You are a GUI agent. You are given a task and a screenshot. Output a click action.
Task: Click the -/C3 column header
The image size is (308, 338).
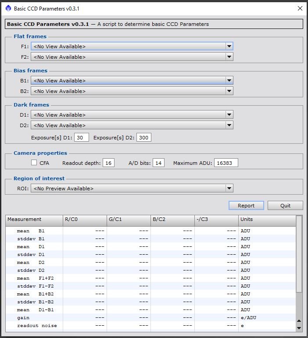[x=216, y=221]
